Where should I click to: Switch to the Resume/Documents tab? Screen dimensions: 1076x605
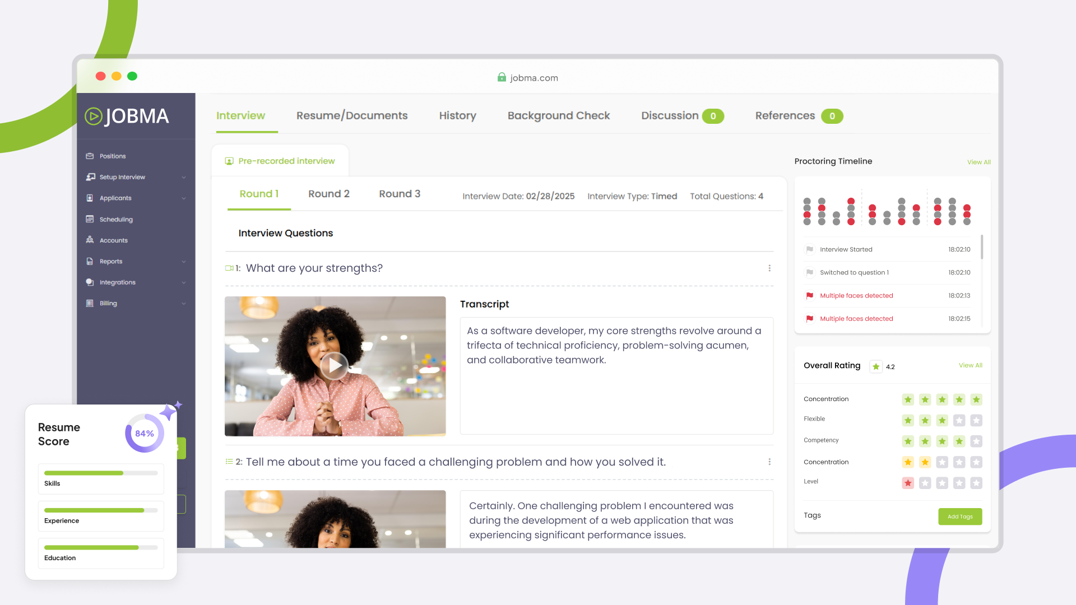352,116
